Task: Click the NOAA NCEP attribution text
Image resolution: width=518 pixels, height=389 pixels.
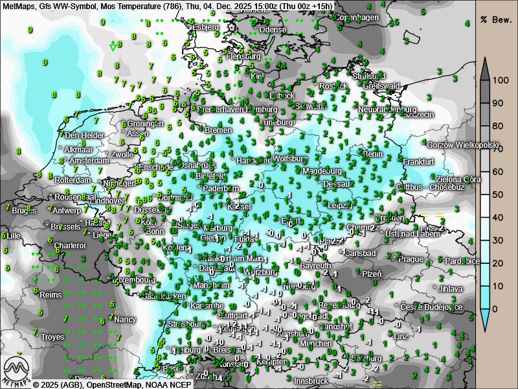Action: [x=172, y=384]
